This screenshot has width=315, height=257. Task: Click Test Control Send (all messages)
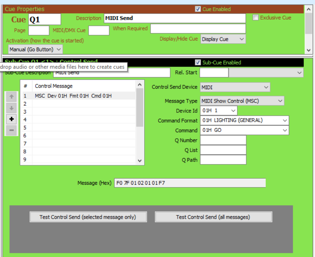(213, 217)
